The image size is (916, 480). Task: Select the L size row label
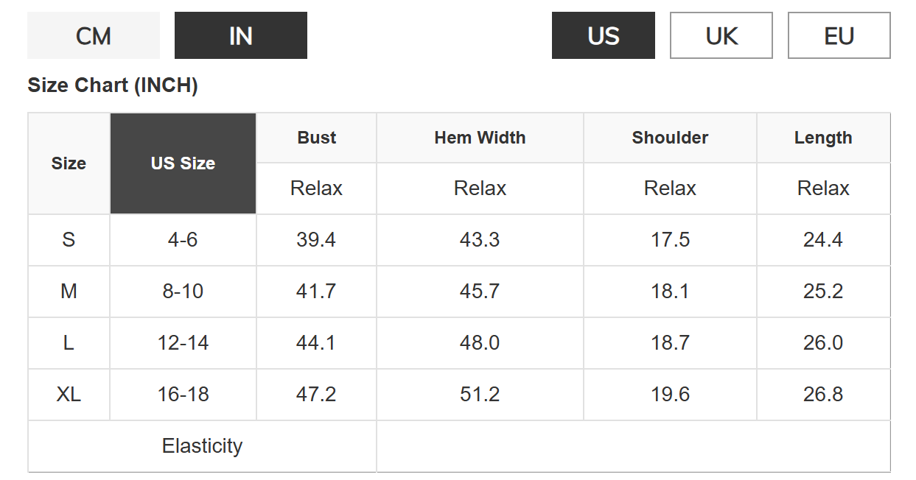pos(69,343)
